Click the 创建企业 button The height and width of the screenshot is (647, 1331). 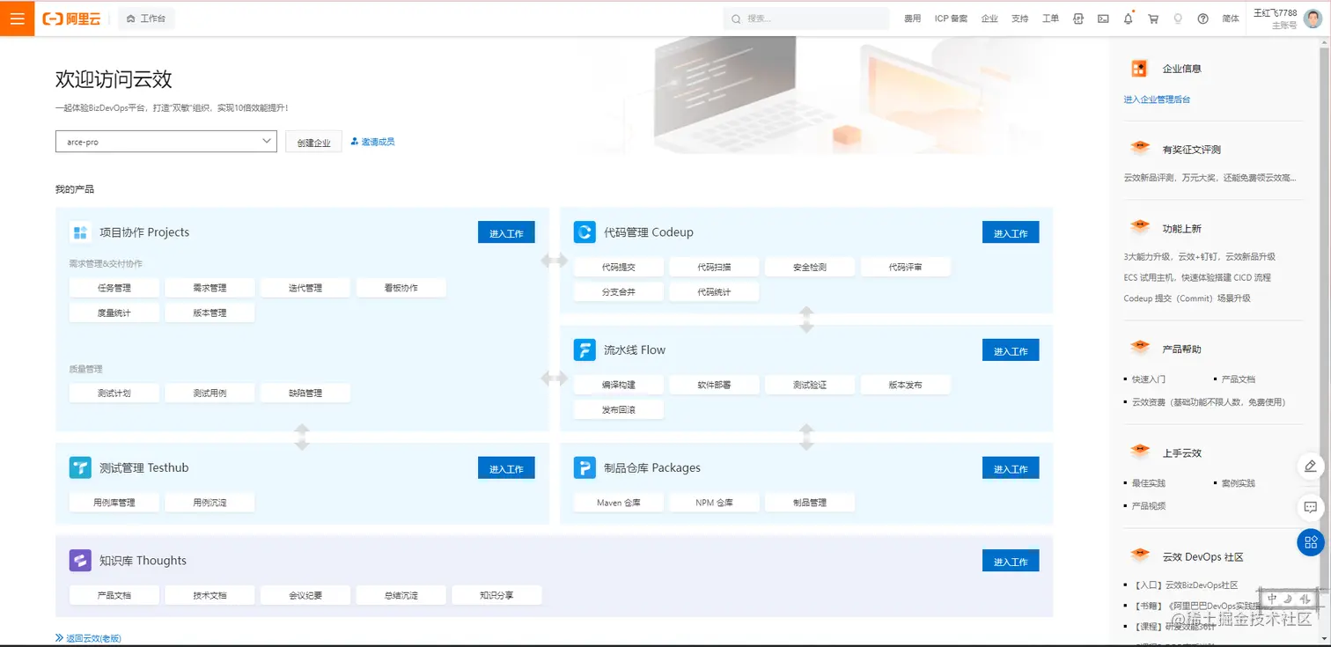(x=313, y=143)
